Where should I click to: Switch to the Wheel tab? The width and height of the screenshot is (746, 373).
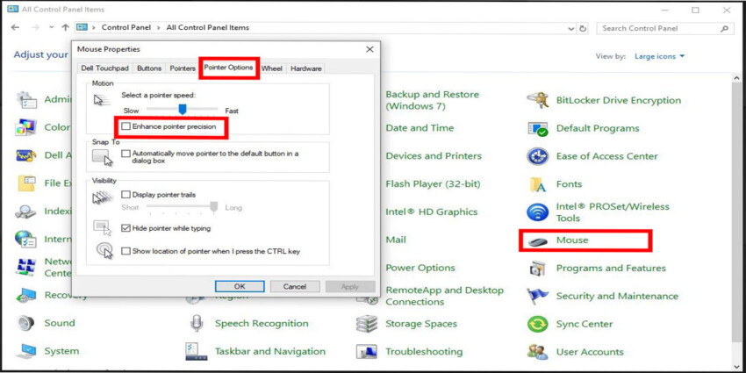pyautogui.click(x=272, y=68)
